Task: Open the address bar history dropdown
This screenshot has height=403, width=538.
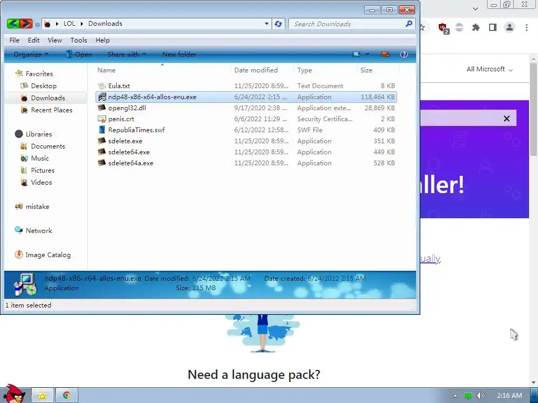Action: (266, 24)
